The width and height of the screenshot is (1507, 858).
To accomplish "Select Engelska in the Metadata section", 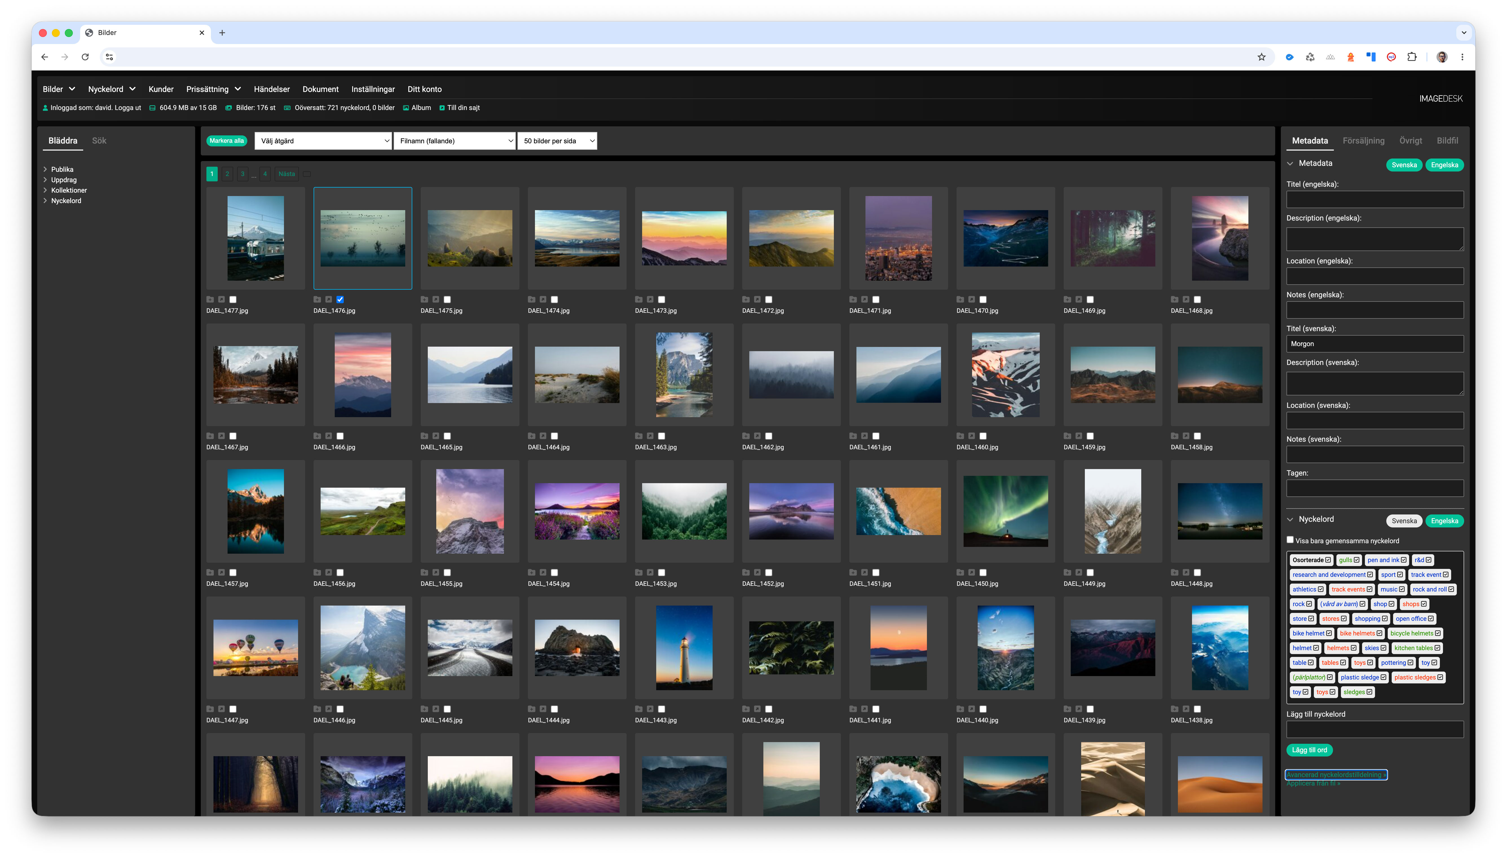I will [1445, 165].
